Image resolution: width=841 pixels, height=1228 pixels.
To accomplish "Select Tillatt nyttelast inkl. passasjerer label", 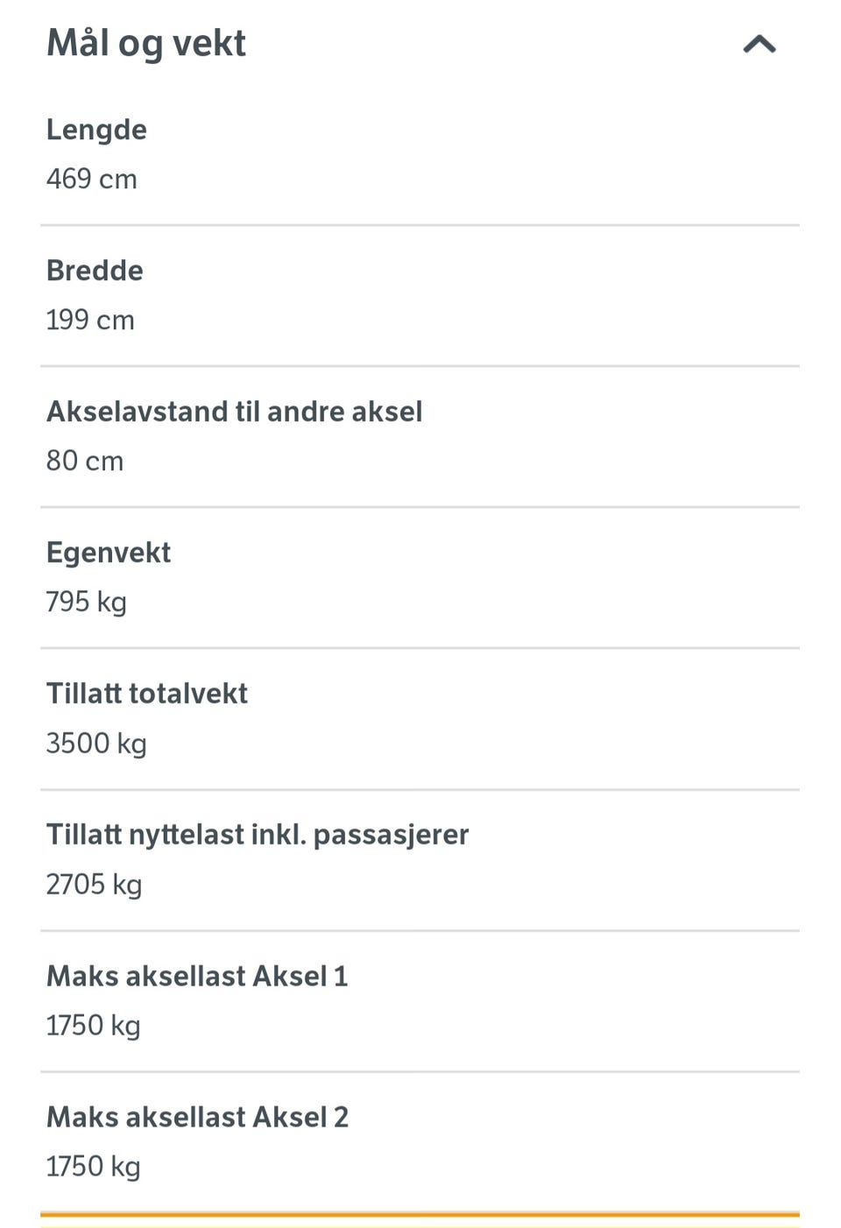I will pyautogui.click(x=258, y=836).
